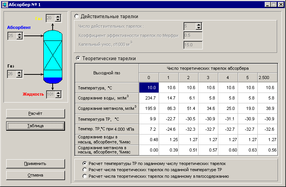Select 'Действительные тарелки' radio button
Image resolution: width=286 pixels, height=187 pixels.
click(x=77, y=16)
